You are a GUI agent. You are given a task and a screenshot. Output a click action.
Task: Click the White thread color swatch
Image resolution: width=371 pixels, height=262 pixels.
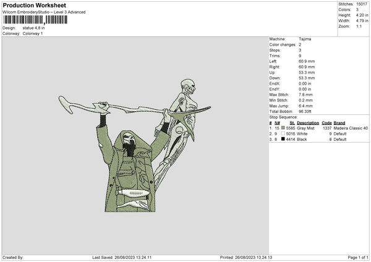pos(283,133)
